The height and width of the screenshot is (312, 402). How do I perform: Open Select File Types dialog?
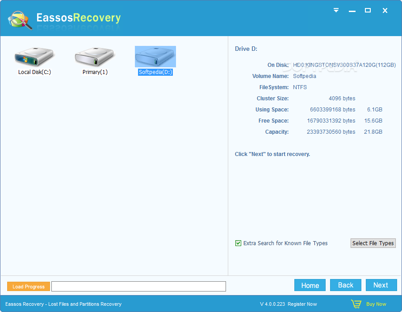pos(373,243)
